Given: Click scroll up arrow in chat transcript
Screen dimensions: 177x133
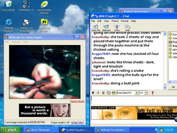Looking at the screenshot, I should (165, 34).
